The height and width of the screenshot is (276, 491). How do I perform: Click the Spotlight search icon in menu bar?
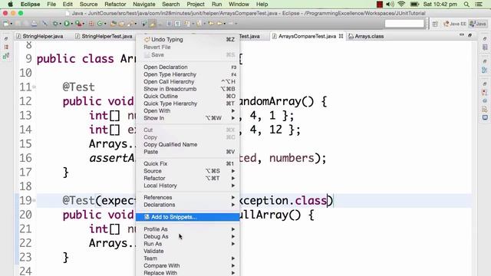pos(466,5)
